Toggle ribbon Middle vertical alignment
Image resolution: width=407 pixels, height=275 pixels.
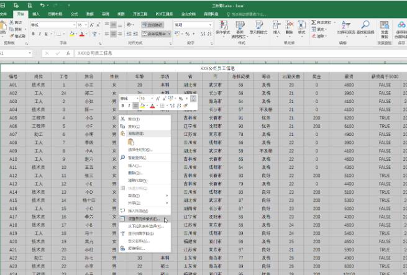[113, 25]
